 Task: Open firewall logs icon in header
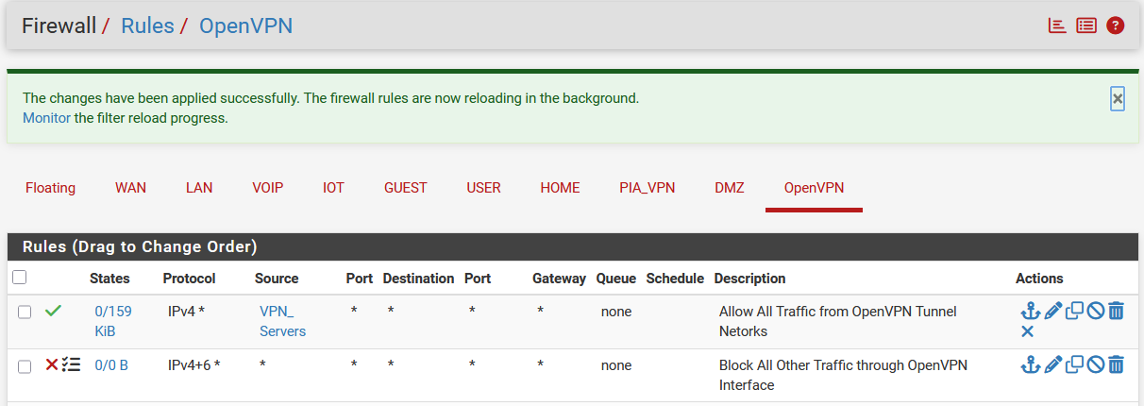[x=1086, y=25]
